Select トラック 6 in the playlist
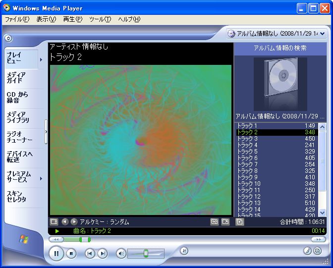Image resolution: width=333 pixels, height=268 pixels. point(277,158)
